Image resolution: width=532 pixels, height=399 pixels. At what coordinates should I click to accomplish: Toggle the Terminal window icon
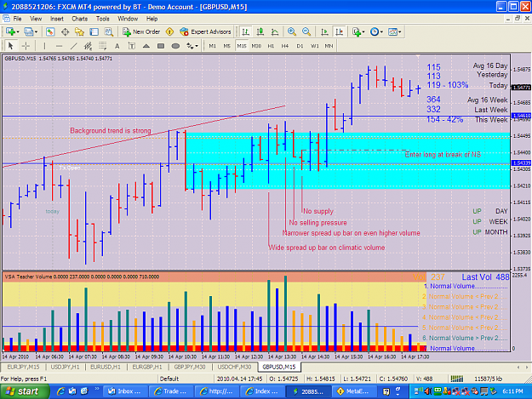94,31
